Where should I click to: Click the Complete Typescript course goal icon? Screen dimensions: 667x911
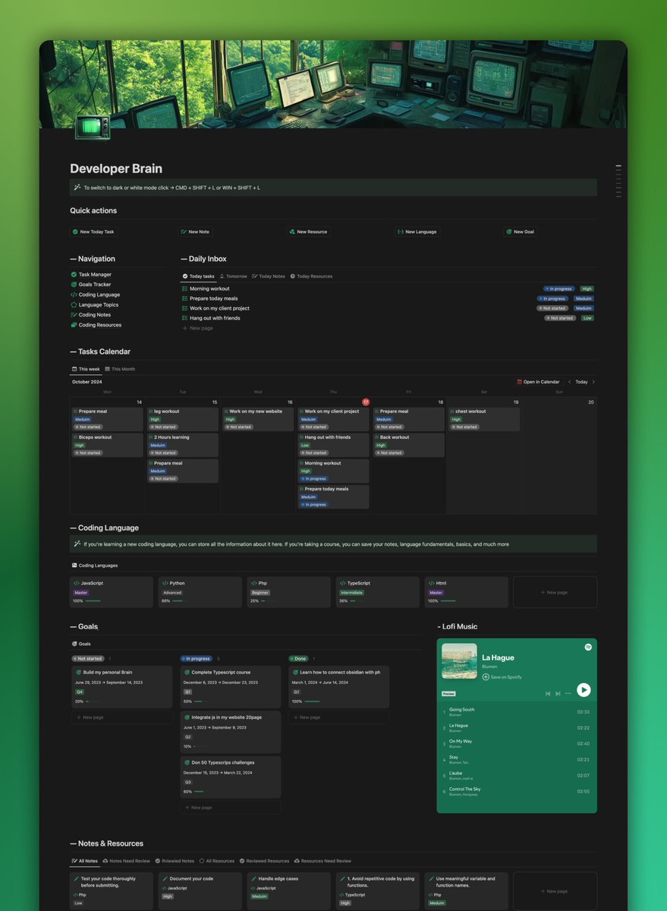(187, 672)
